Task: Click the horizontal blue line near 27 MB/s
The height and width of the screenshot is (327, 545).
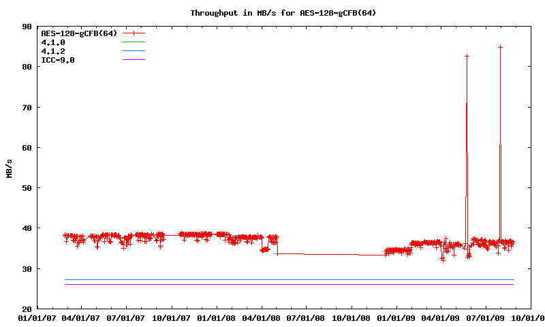Action: [272, 279]
